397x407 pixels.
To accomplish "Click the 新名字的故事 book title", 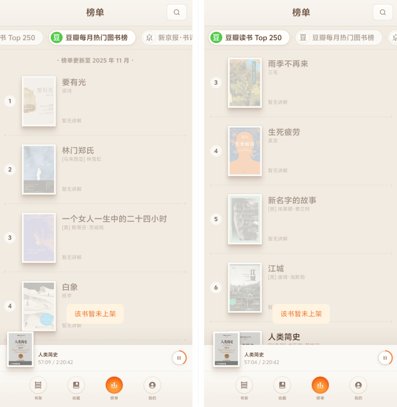I will click(292, 200).
